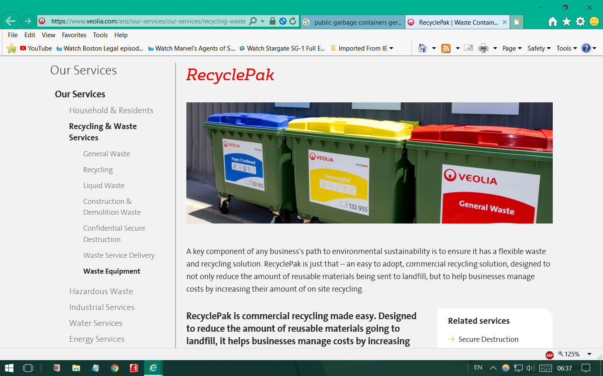This screenshot has height=376, width=603.
Task: Click the blue tracking protection blocked icon
Action: pyautogui.click(x=283, y=21)
